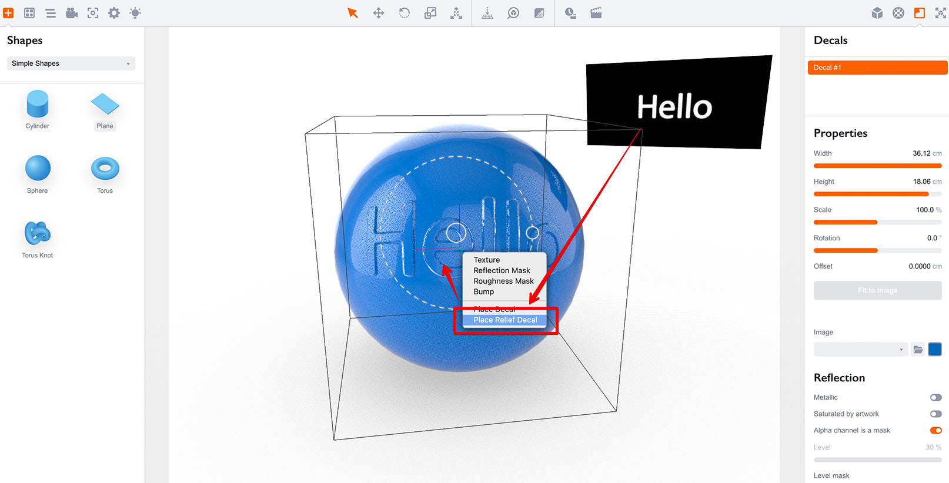949x483 pixels.
Task: Click the blue image color swatch
Action: (x=935, y=350)
